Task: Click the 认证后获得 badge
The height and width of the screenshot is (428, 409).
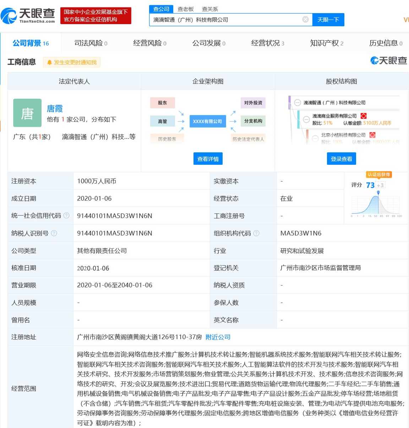Action: (379, 174)
